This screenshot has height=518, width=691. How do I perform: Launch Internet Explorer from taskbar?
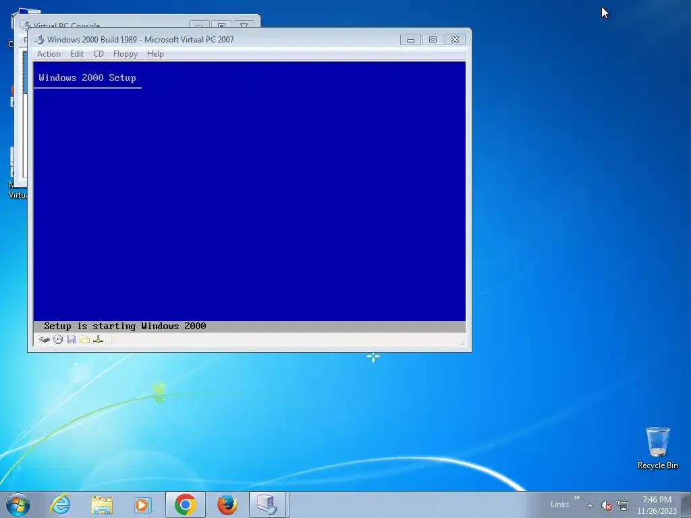[60, 505]
